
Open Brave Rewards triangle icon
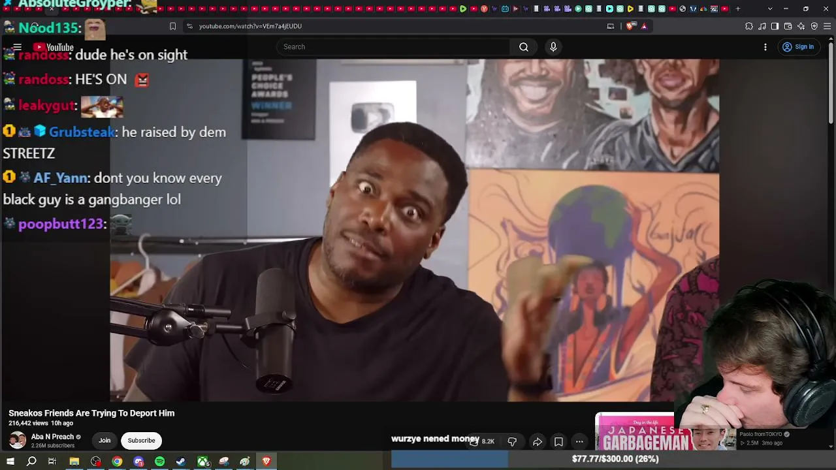click(x=644, y=26)
